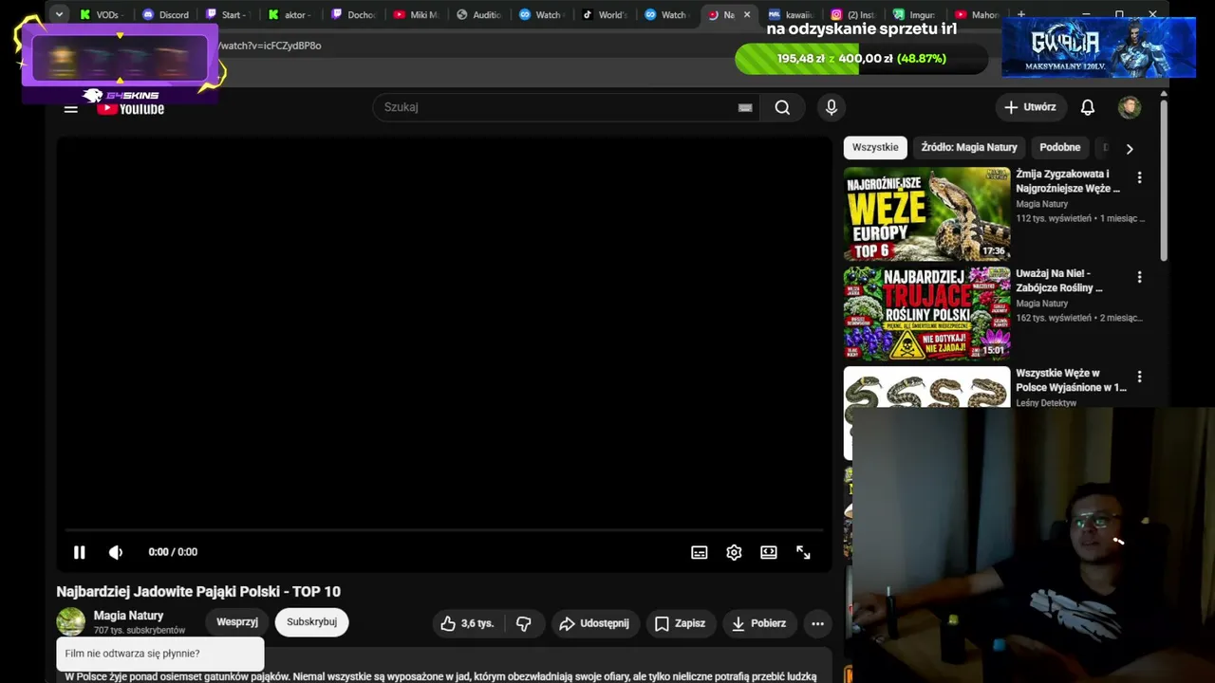Open the player settings gear
The image size is (1215, 683).
click(734, 552)
